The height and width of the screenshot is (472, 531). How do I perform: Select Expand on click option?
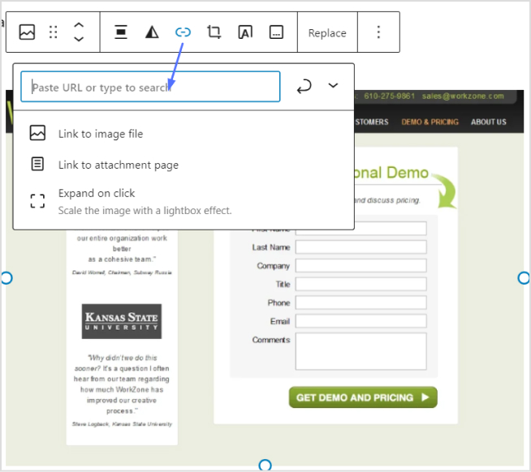pyautogui.click(x=183, y=202)
